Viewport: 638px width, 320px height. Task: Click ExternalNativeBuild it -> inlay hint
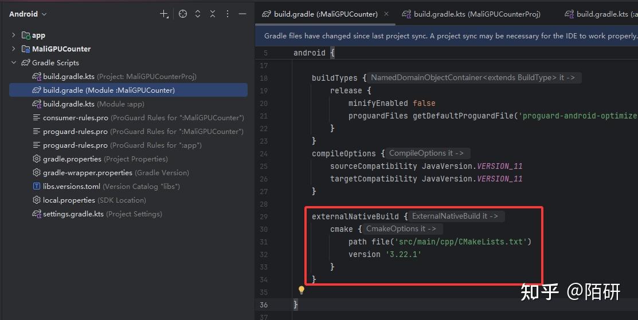tap(455, 216)
